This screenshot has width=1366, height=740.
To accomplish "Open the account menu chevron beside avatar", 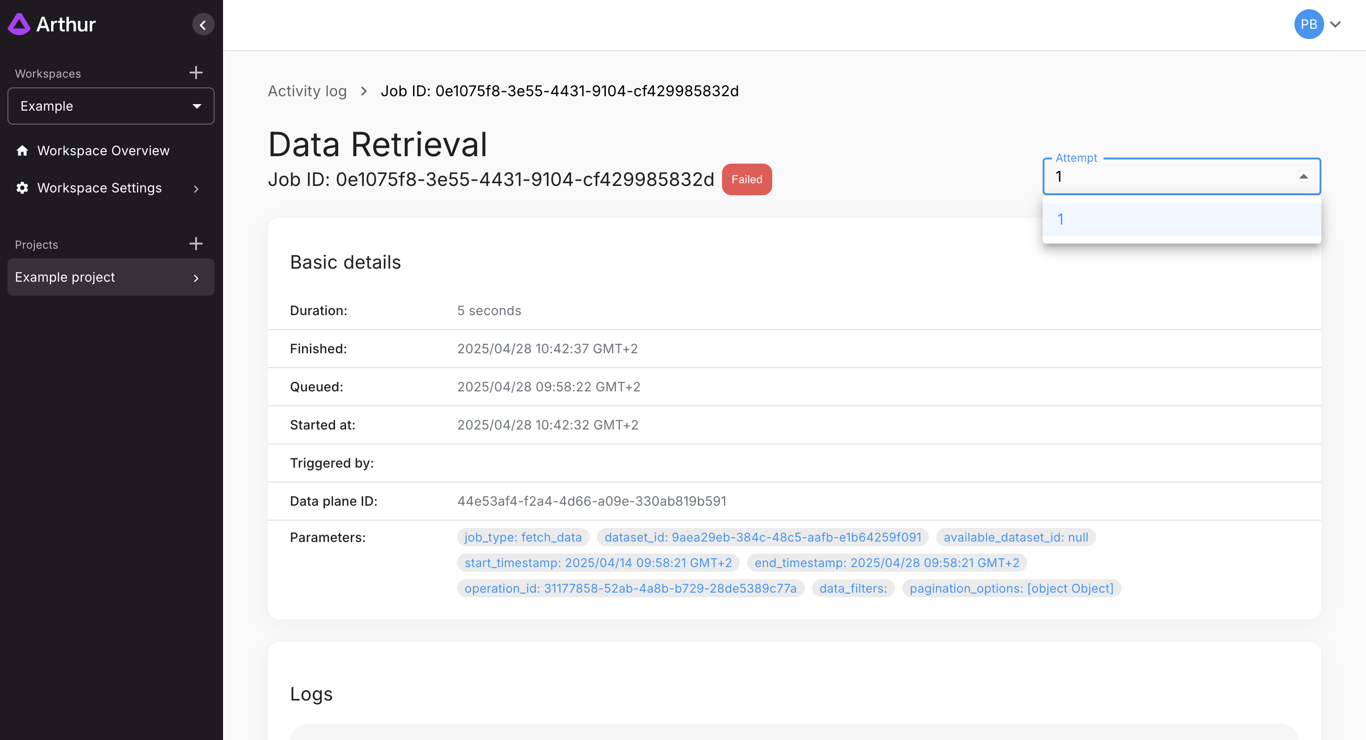I will [1336, 24].
